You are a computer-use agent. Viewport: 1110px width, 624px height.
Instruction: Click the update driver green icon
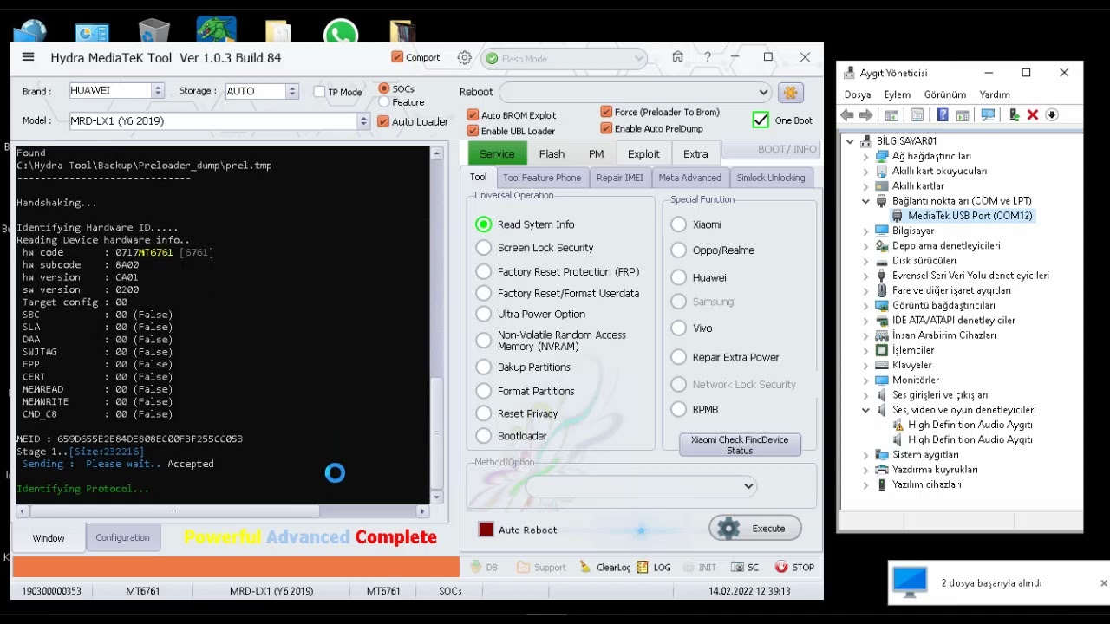click(x=1014, y=115)
